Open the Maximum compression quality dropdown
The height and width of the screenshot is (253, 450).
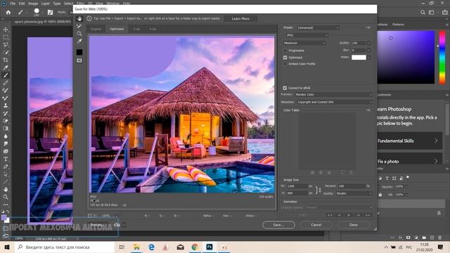coord(304,43)
